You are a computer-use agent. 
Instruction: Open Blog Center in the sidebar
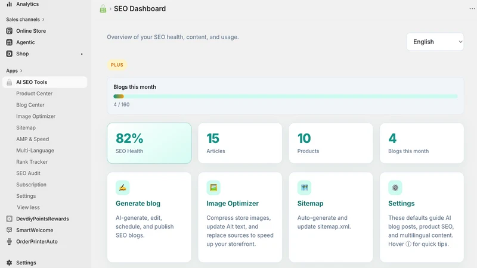[30, 105]
